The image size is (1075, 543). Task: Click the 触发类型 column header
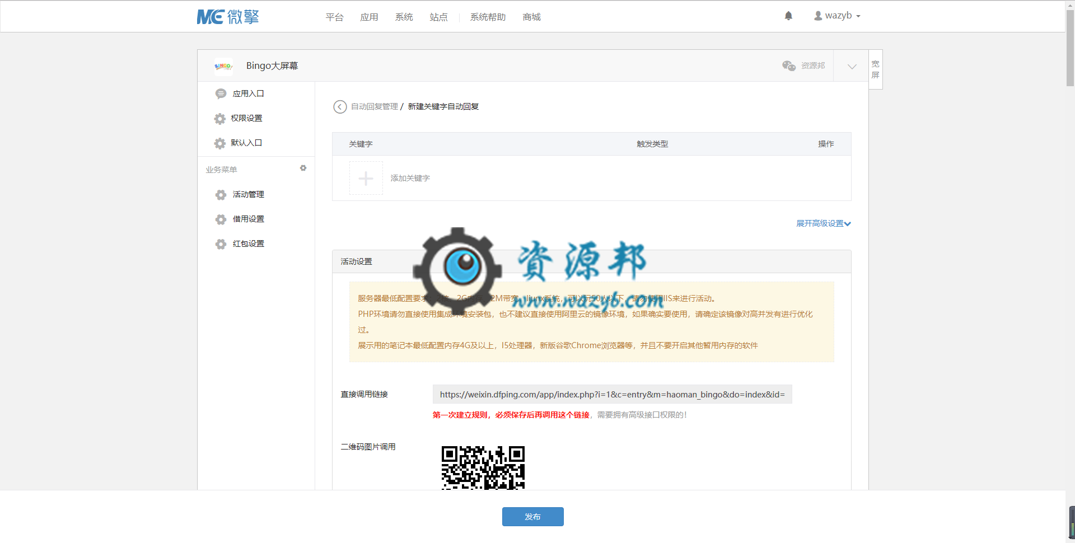click(x=652, y=144)
